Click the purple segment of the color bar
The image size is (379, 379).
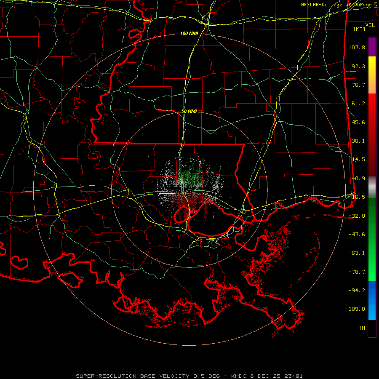[372, 47]
